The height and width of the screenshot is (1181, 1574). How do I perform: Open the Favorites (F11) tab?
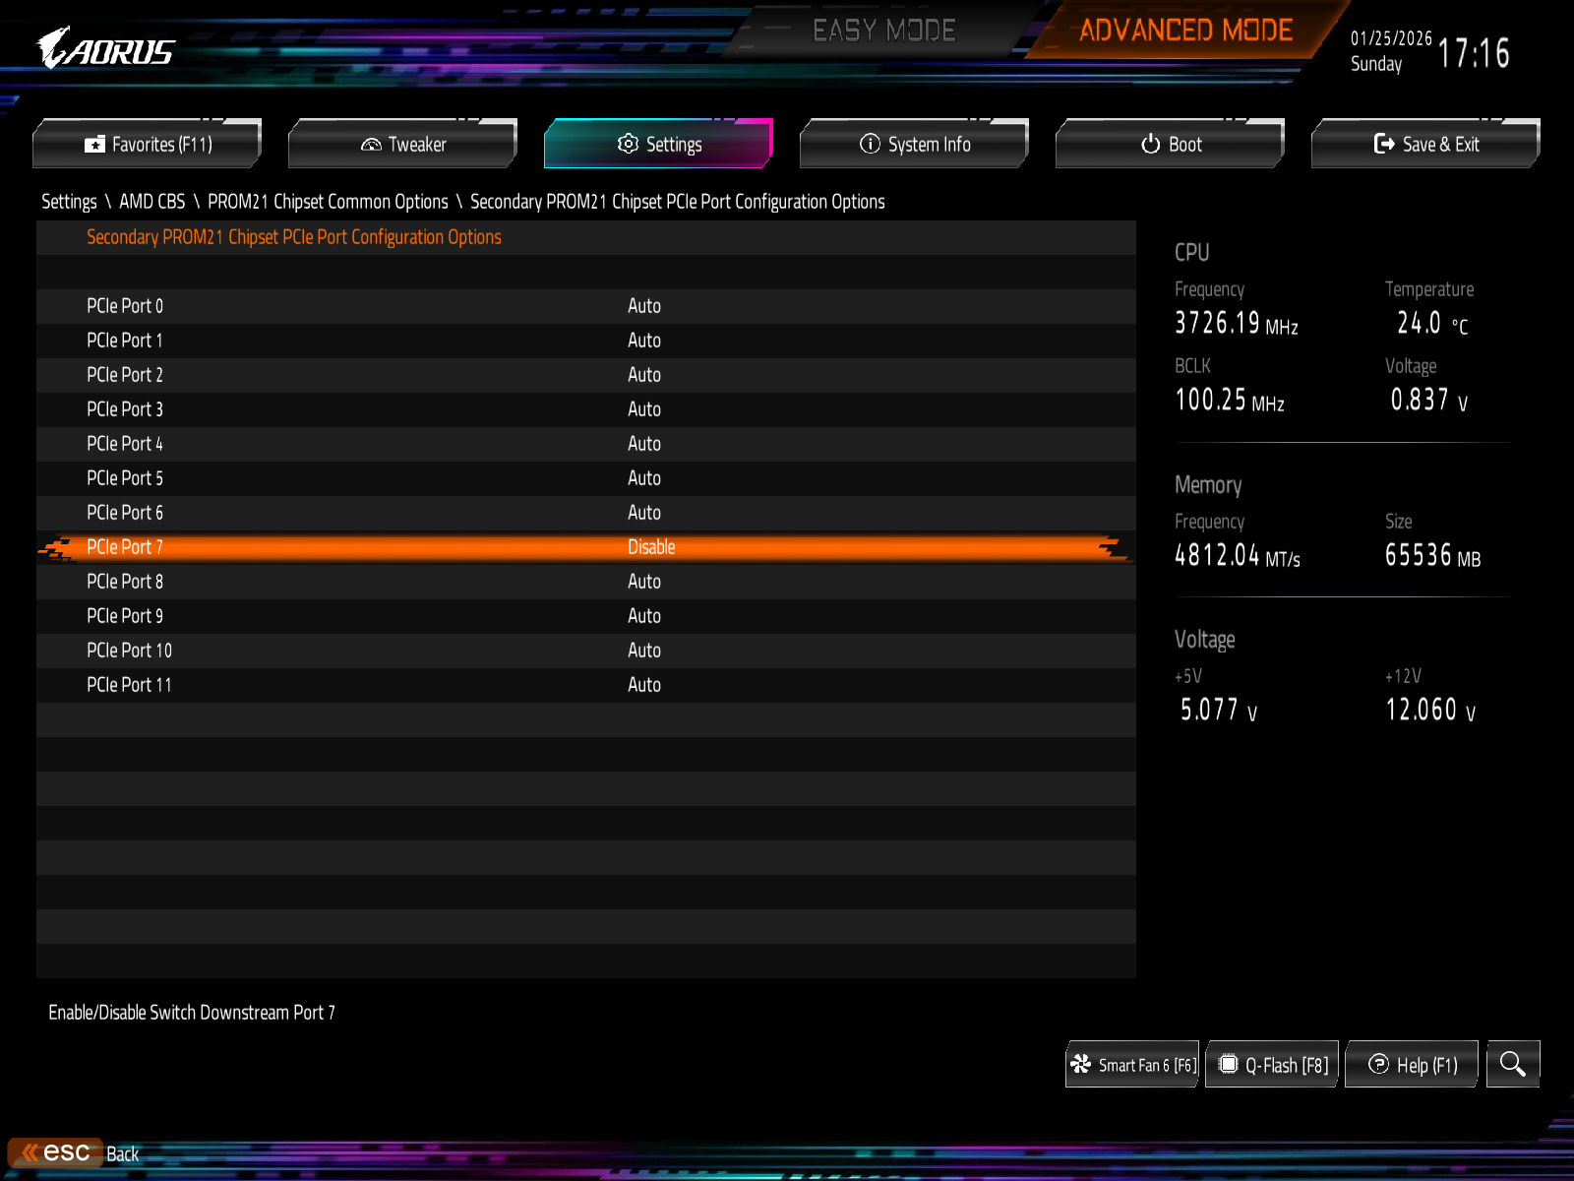click(x=148, y=145)
